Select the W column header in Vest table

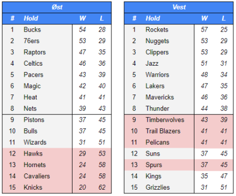(x=204, y=18)
